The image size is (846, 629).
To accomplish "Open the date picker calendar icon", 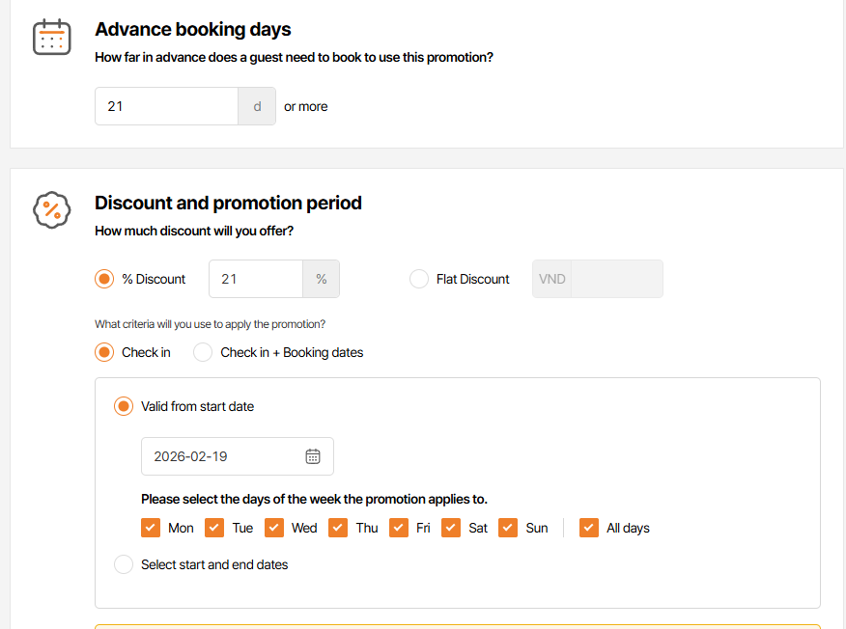I will click(x=313, y=456).
